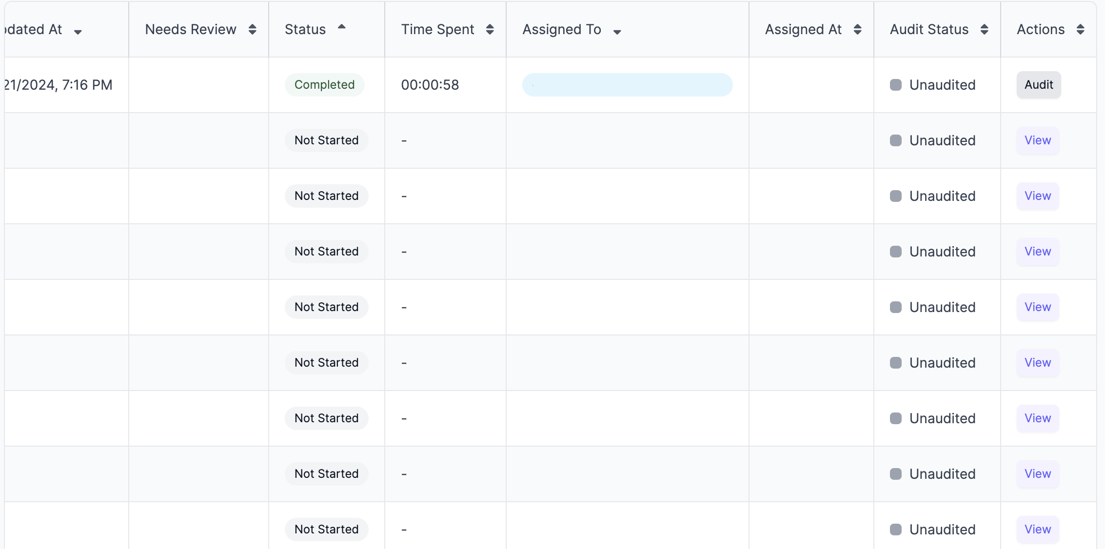
Task: Click the Audit button in first row
Action: tap(1038, 85)
